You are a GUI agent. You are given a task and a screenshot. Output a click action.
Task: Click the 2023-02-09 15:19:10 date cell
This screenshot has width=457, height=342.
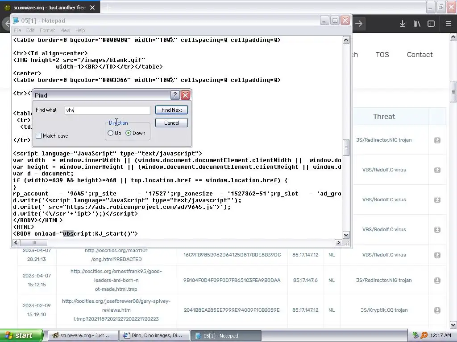coord(37,310)
